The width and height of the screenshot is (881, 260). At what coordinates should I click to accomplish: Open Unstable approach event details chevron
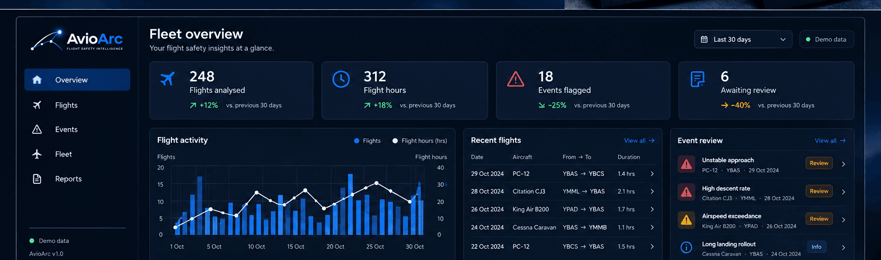click(x=843, y=164)
